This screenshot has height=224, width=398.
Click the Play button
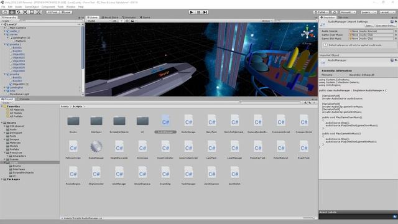coord(192,12)
